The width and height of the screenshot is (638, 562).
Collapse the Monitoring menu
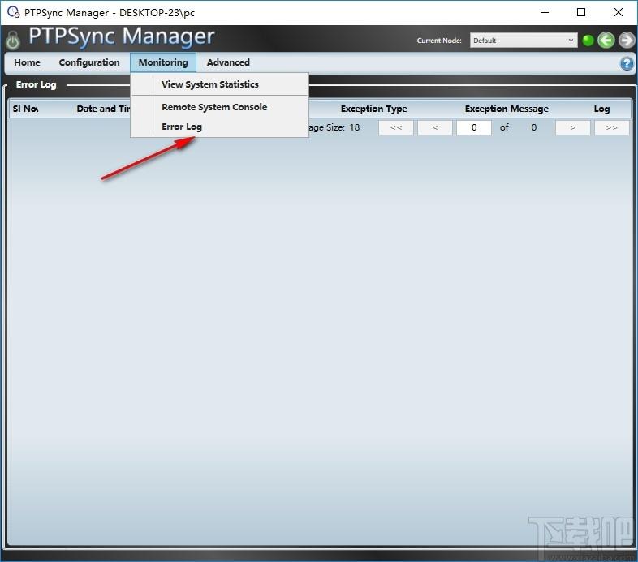point(162,62)
